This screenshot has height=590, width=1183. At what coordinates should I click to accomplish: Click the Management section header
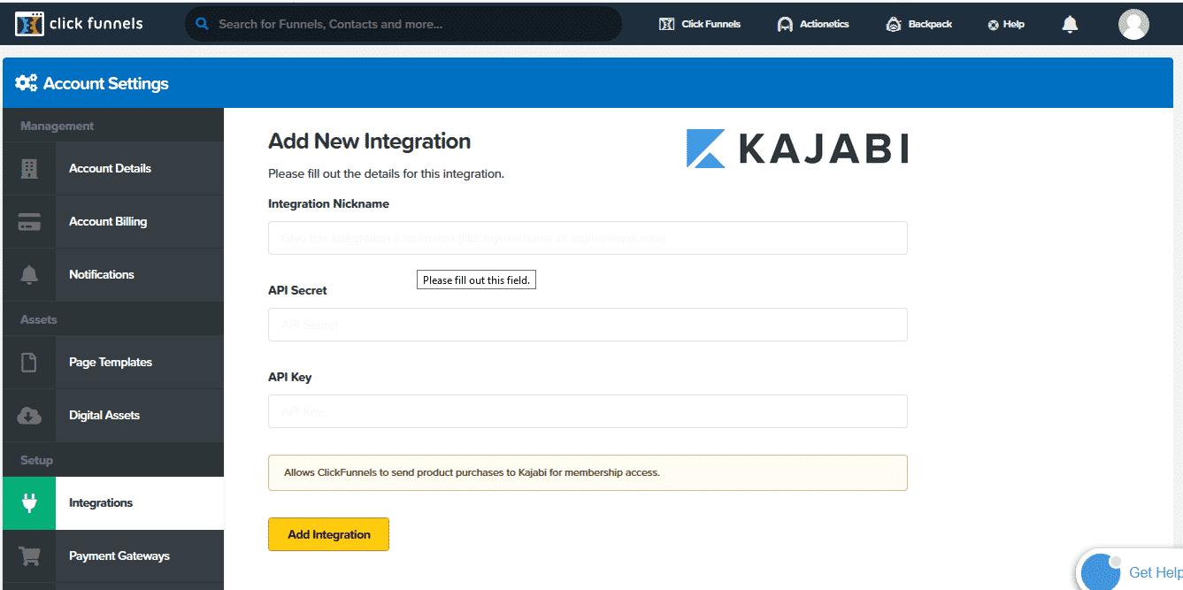pyautogui.click(x=57, y=126)
